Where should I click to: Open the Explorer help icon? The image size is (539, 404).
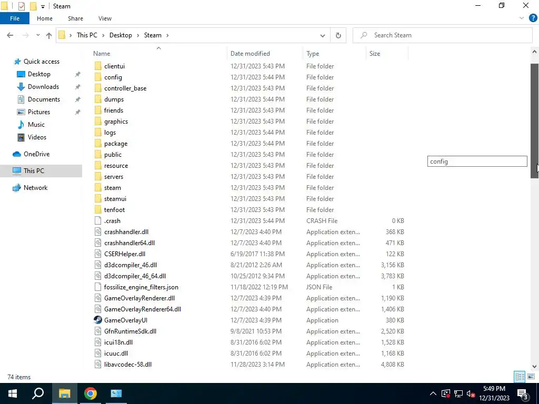[x=533, y=18]
